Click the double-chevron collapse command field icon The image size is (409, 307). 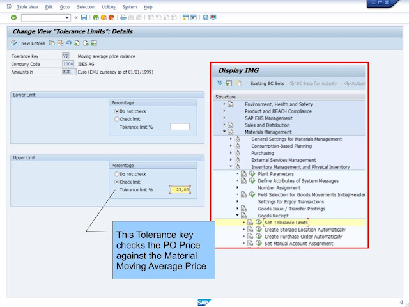point(76,17)
